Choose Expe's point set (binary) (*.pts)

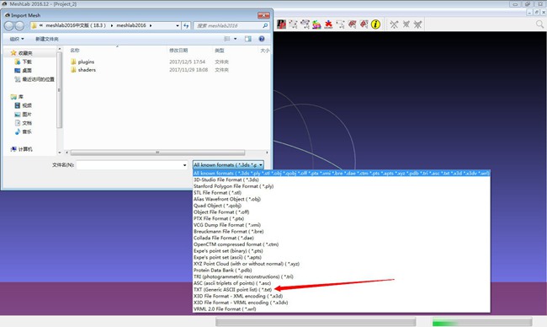pyautogui.click(x=342, y=251)
